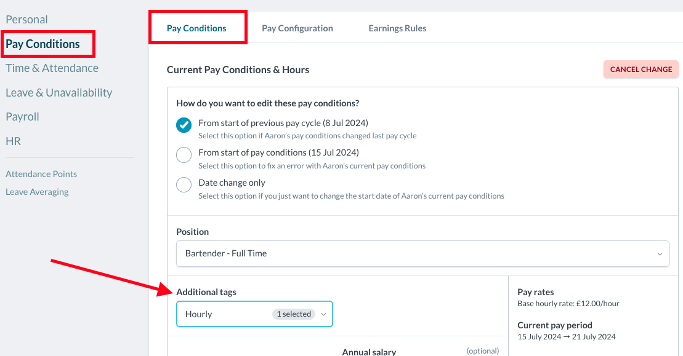The width and height of the screenshot is (683, 356).
Task: Open the HR sidebar section
Action: (x=13, y=141)
